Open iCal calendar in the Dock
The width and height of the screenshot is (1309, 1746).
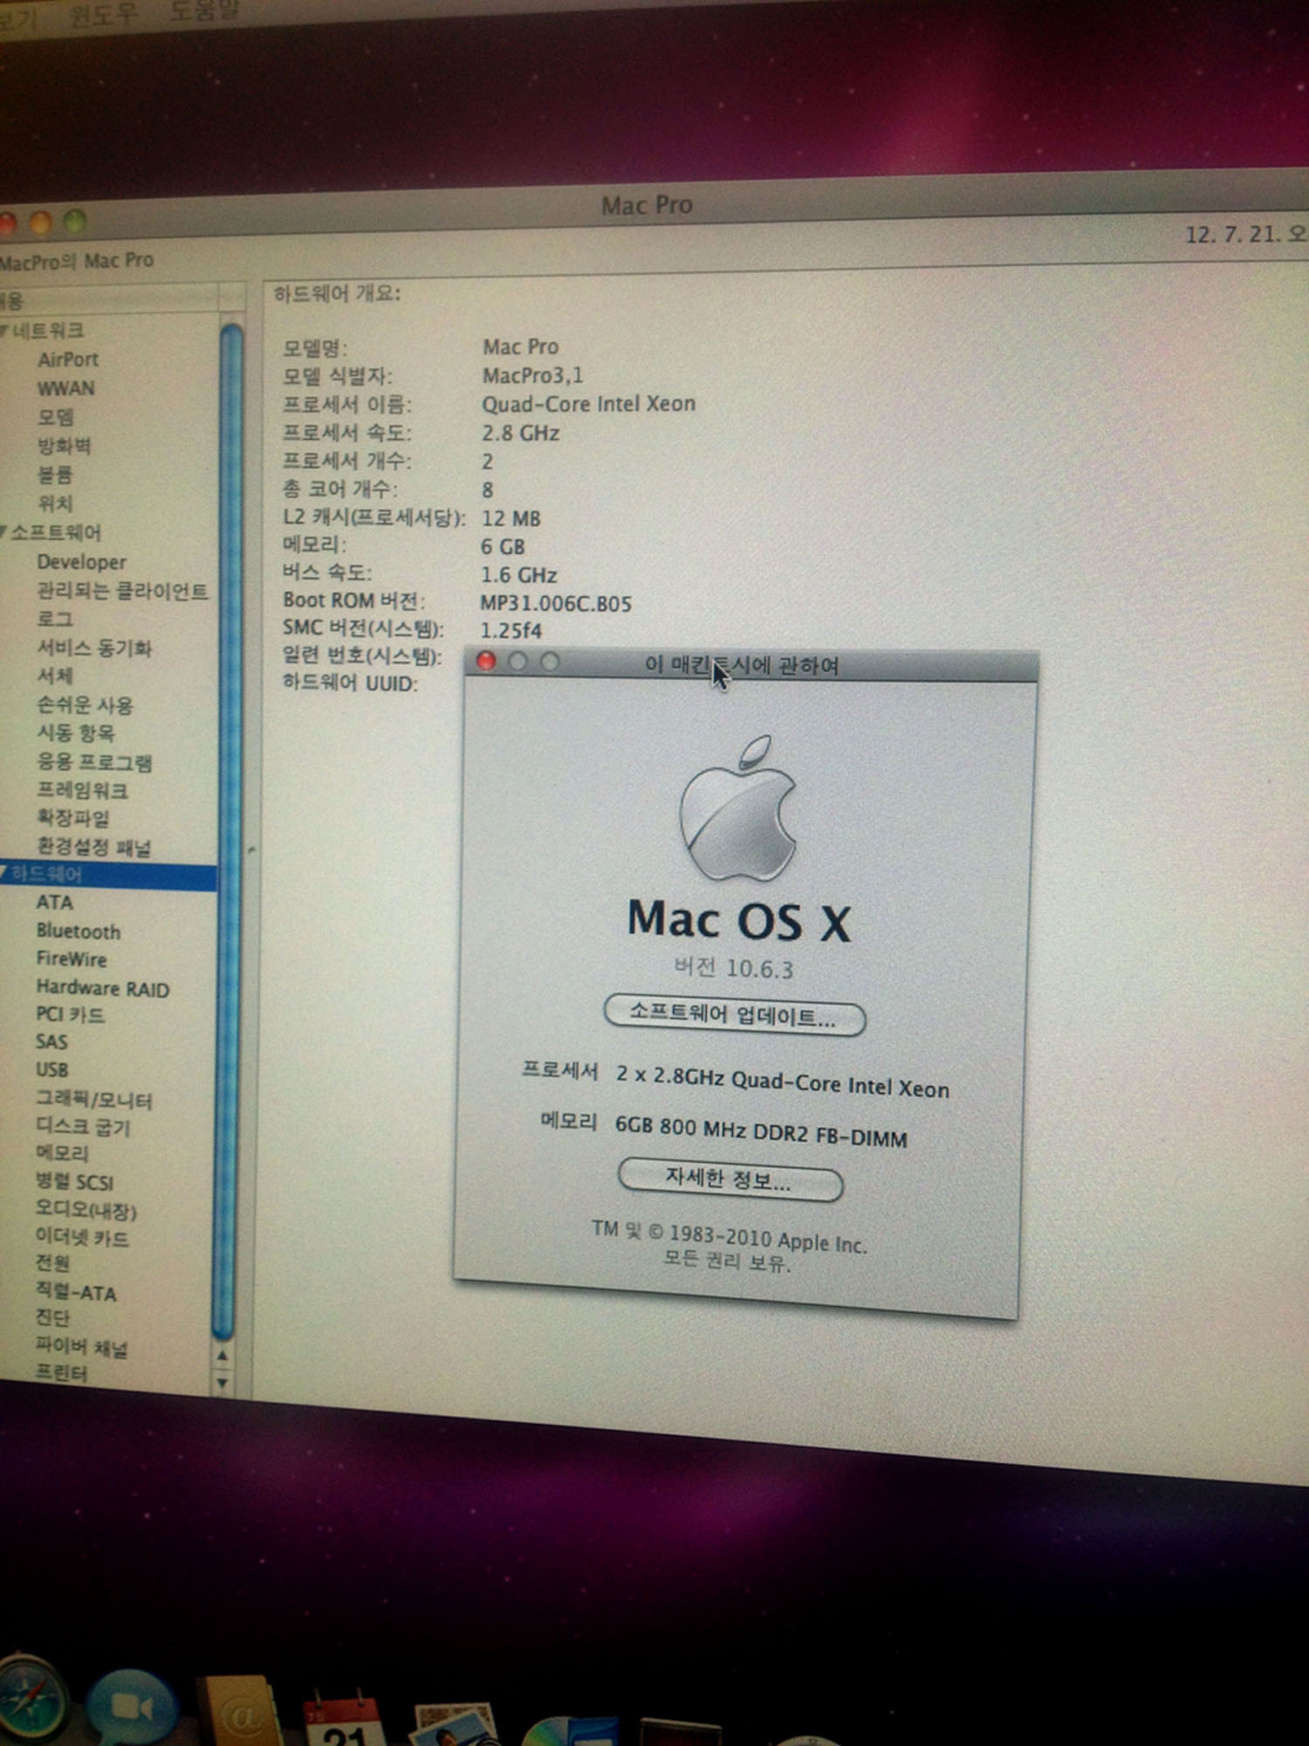tap(342, 1722)
